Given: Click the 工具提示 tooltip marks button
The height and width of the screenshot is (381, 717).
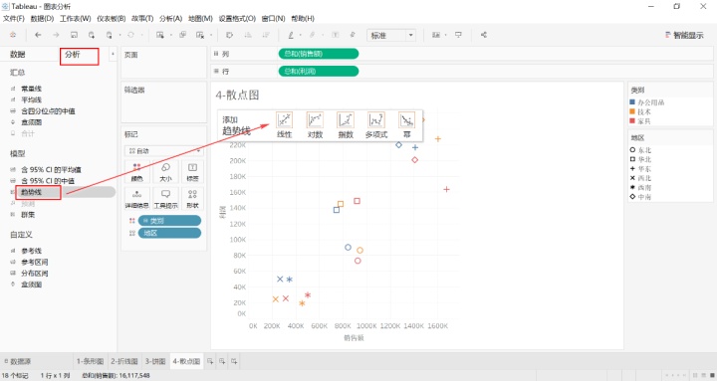Looking at the screenshot, I should coord(165,199).
